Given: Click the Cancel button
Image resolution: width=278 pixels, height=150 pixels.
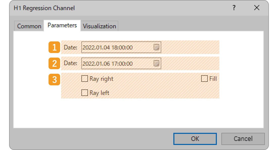Looking at the screenshot, I should point(243,139).
